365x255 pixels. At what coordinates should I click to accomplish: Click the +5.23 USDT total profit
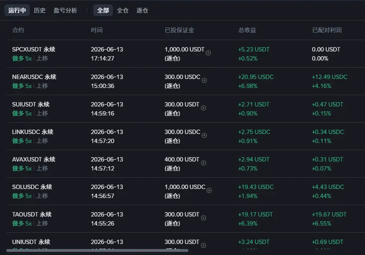coord(254,49)
